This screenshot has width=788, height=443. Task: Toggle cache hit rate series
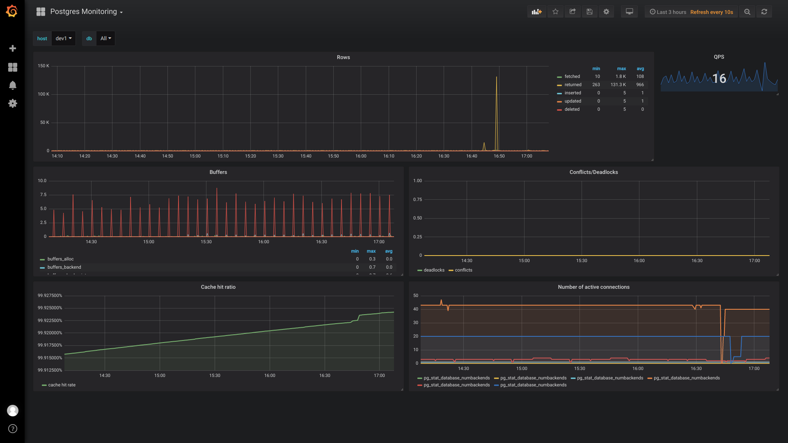coord(62,385)
